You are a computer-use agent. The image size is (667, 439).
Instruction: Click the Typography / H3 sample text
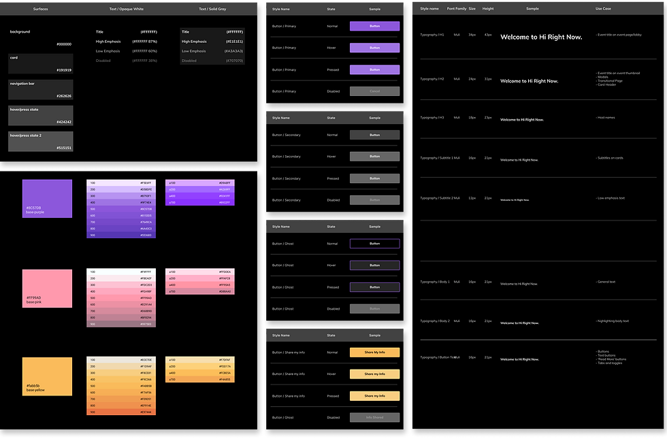point(522,120)
